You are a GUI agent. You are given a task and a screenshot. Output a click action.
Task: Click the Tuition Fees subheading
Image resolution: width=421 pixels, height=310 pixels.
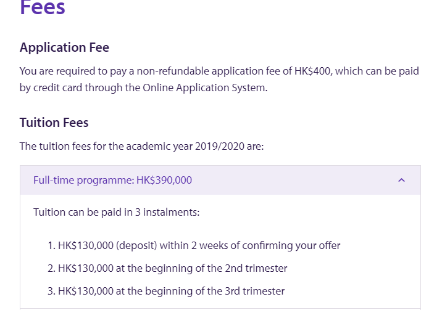[54, 123]
